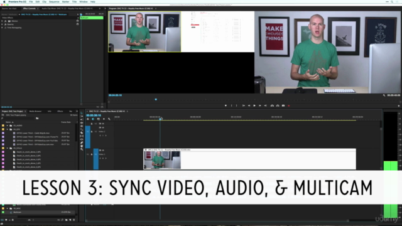Screen dimensions: 402x226
Task: Expand the Time Remapping properties
Action: tap(2, 28)
